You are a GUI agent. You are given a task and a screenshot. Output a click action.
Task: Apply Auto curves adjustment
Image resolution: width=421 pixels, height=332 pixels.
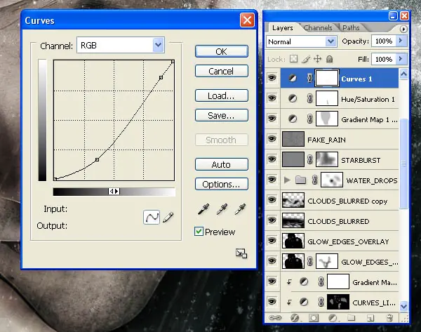pos(222,164)
